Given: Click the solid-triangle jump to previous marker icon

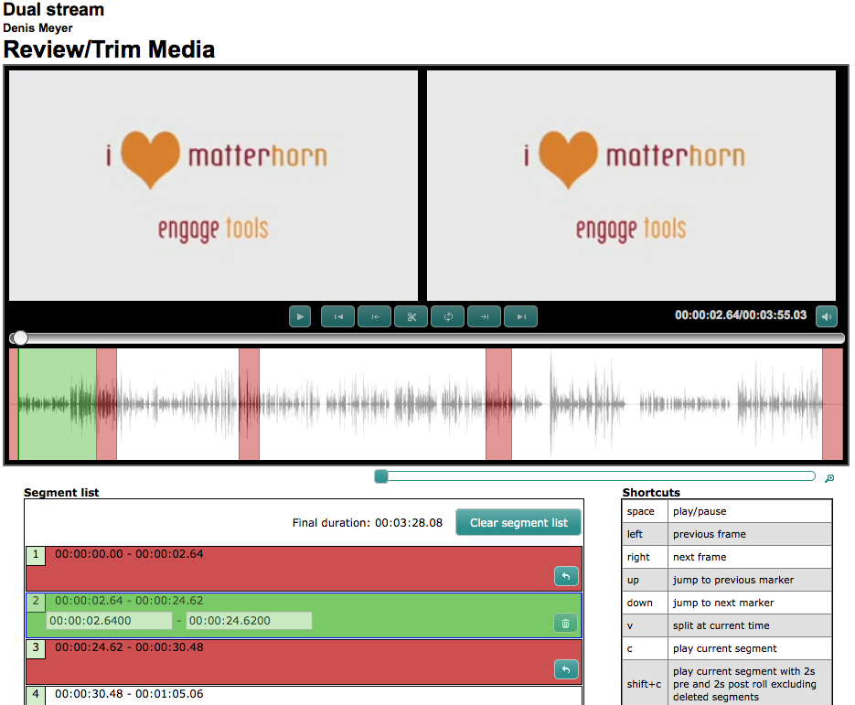Looking at the screenshot, I should tap(338, 316).
